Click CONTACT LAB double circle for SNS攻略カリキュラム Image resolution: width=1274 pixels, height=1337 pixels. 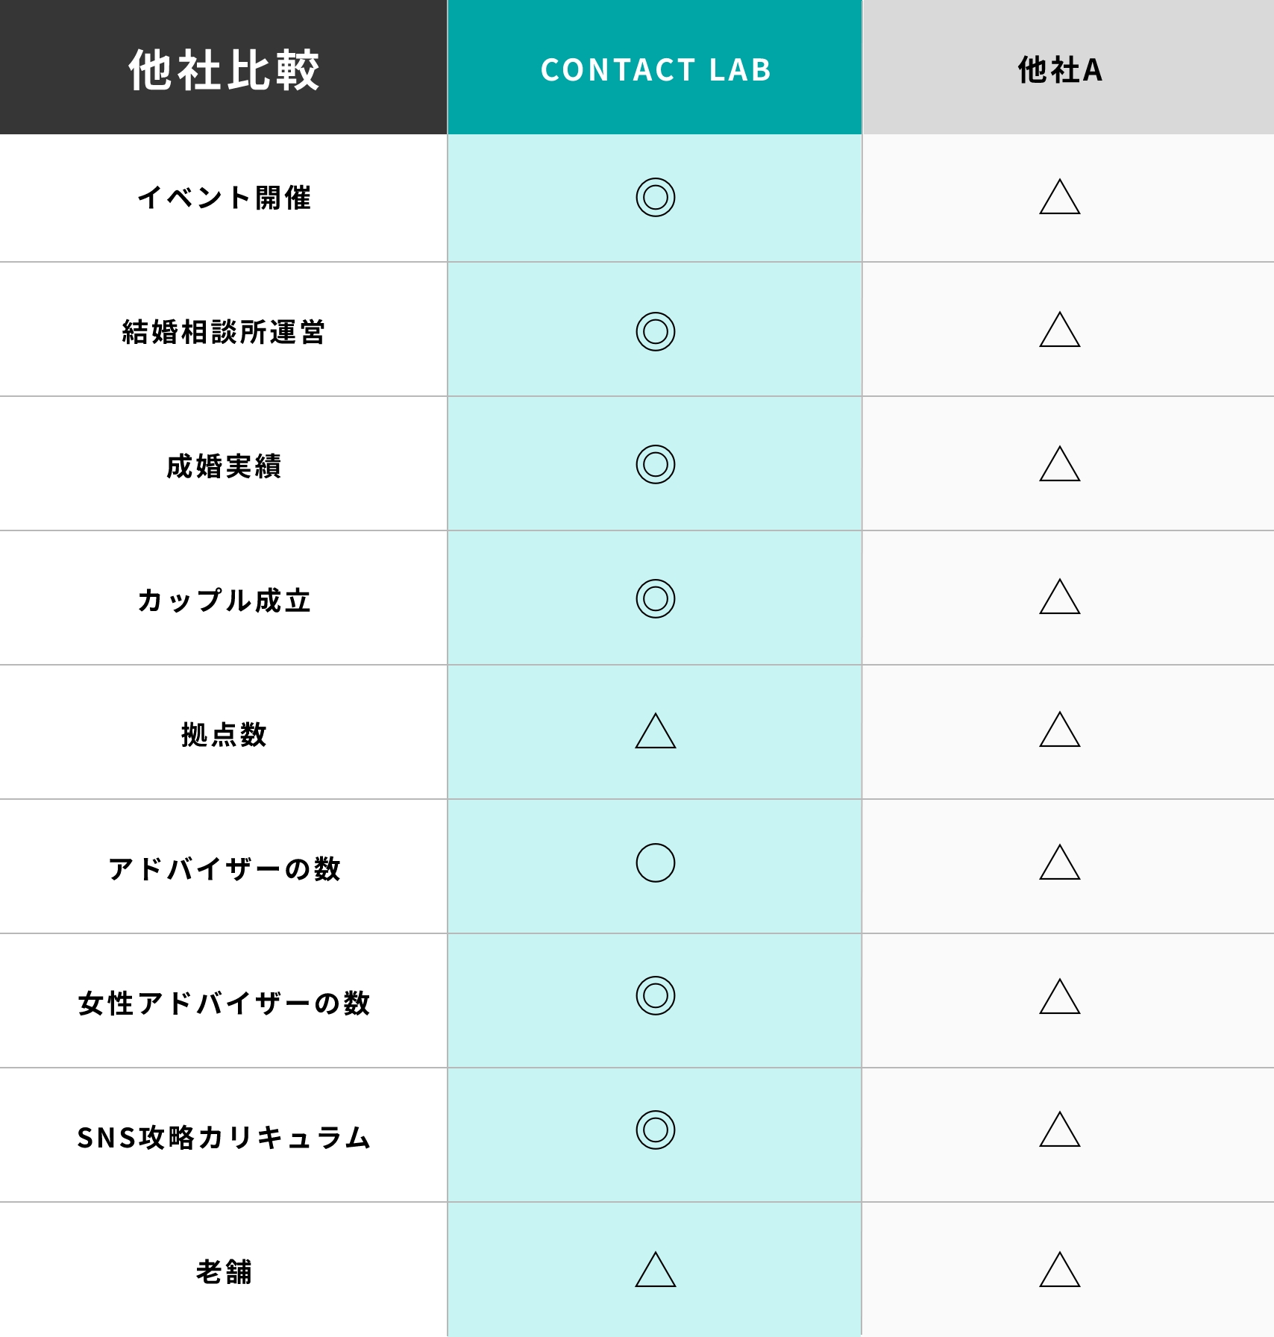pos(655,1130)
